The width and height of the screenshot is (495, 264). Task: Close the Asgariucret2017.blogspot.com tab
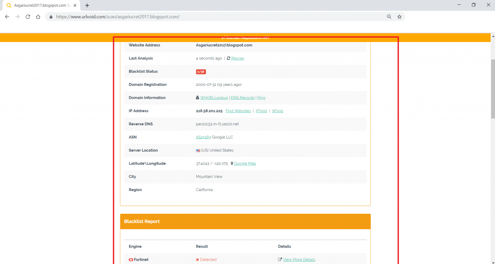click(x=75, y=5)
